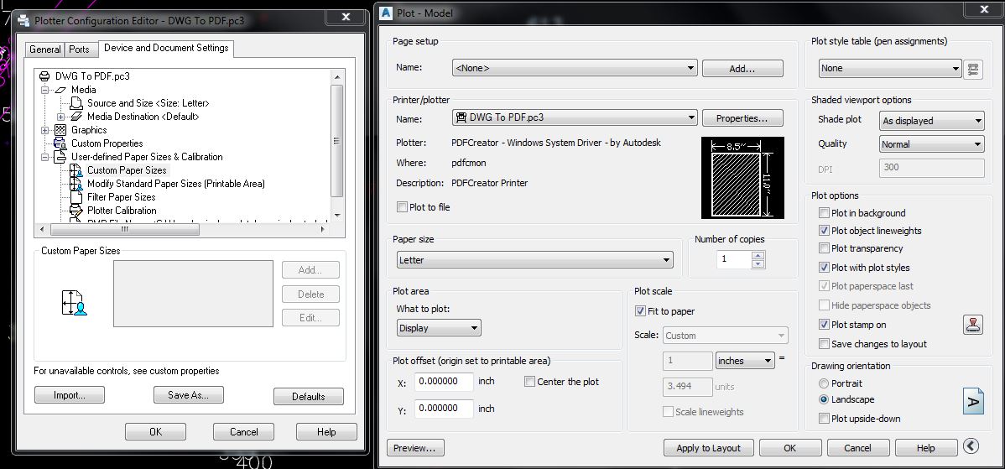Click the Number of copies field

coord(733,259)
